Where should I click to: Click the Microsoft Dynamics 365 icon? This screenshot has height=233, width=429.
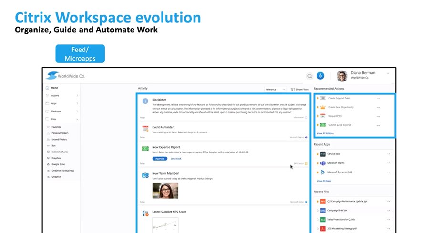[323, 172]
